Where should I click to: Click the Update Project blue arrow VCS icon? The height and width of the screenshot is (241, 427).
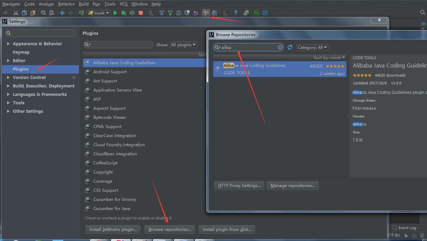point(161,13)
